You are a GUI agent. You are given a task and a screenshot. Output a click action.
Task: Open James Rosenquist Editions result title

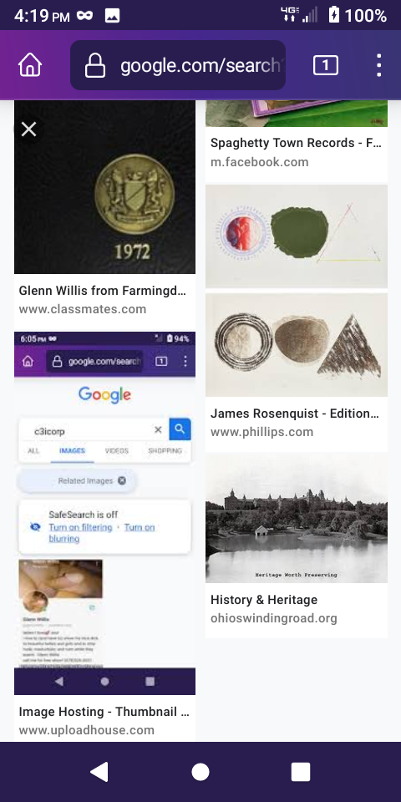[x=295, y=414]
